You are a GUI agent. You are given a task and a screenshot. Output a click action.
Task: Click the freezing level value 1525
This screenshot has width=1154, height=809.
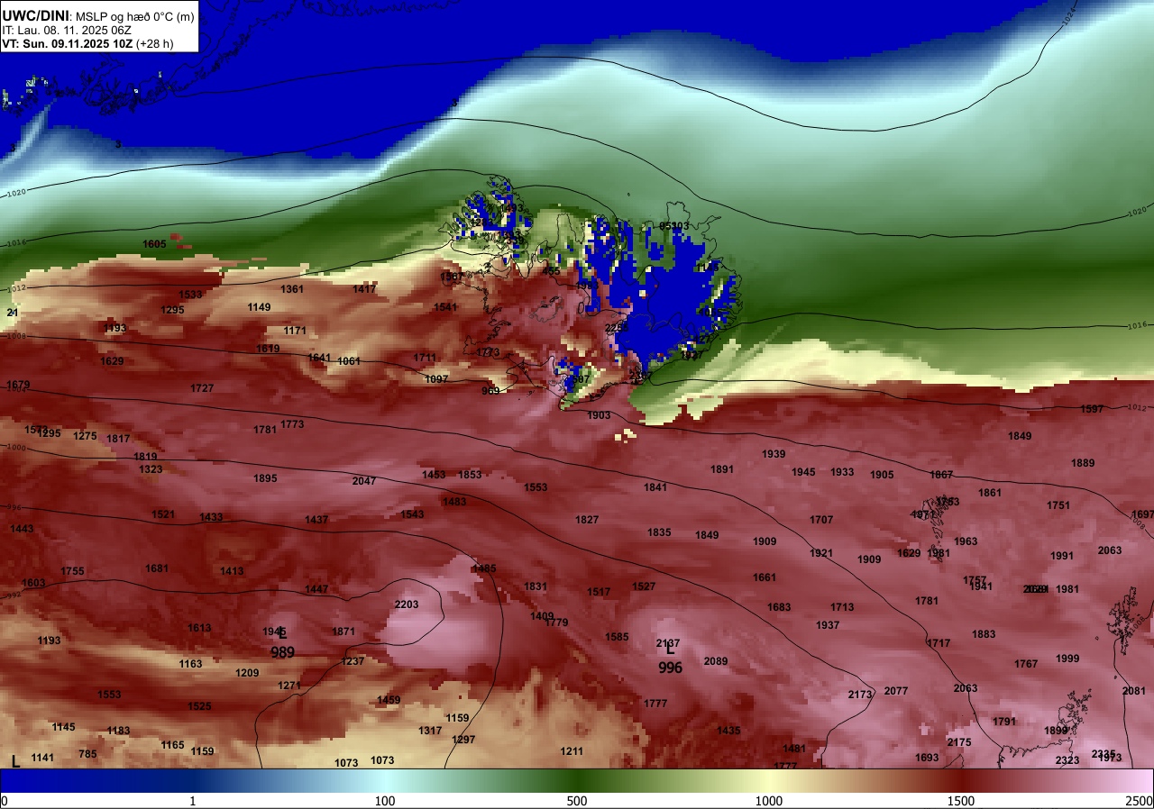tap(199, 706)
